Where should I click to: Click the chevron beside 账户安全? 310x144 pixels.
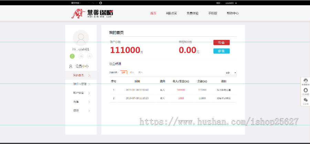[x=89, y=93]
